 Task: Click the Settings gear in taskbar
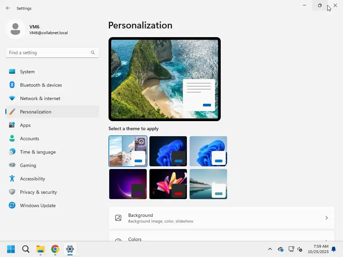point(70,249)
